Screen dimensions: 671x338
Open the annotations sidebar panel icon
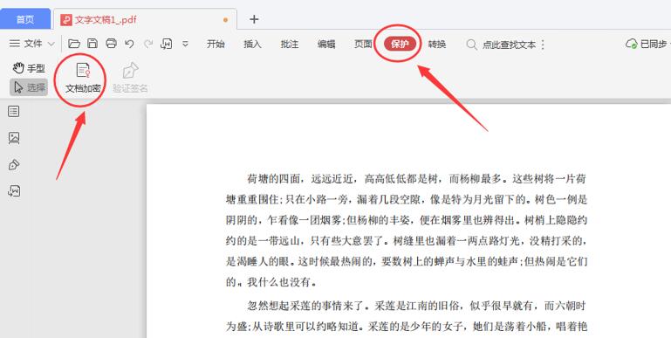14,164
